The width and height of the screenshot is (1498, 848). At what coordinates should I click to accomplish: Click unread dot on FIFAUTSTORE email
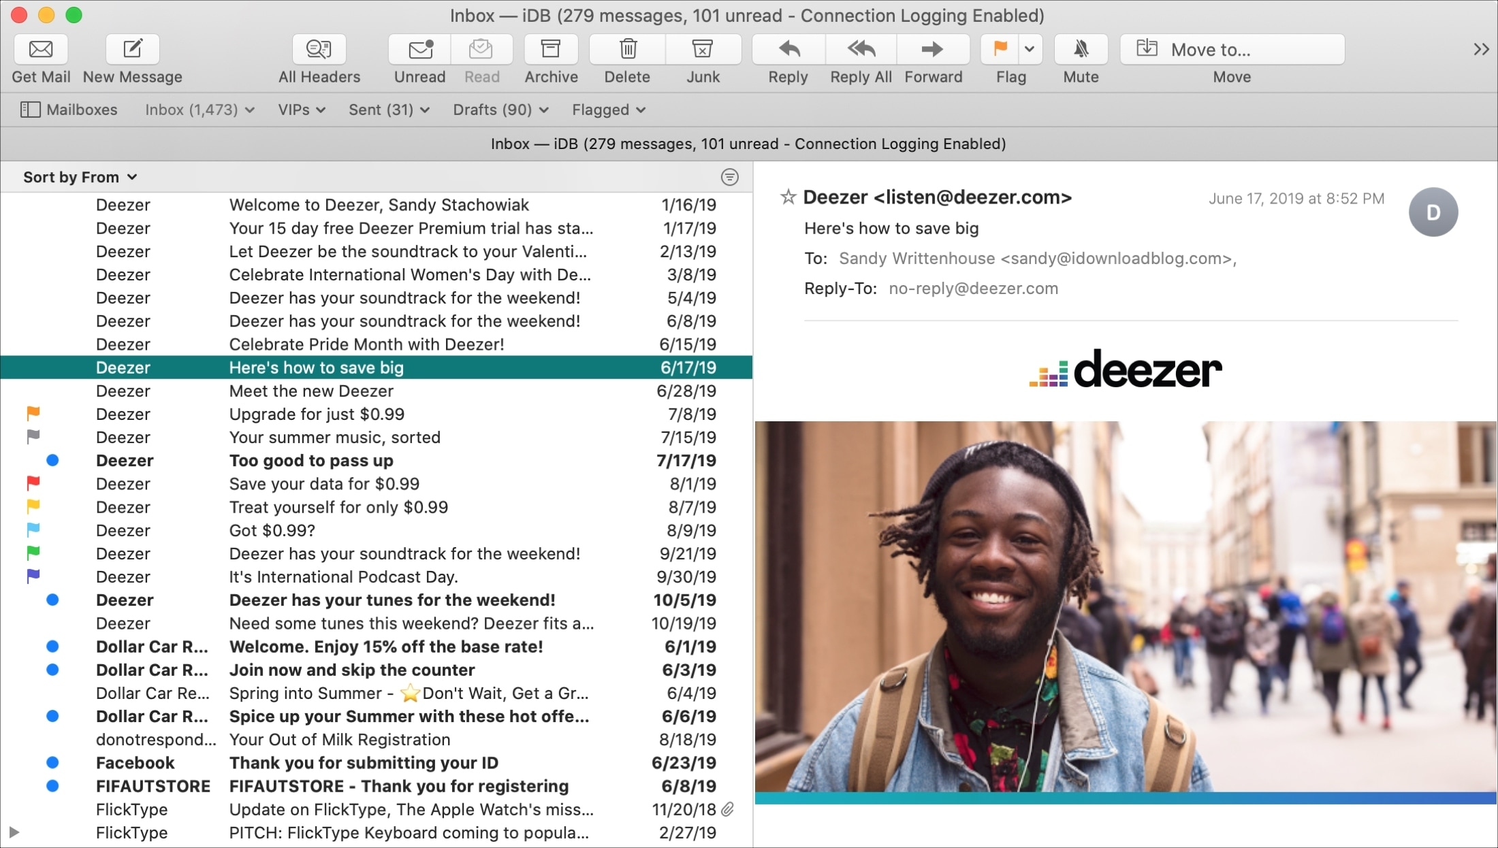click(x=52, y=785)
